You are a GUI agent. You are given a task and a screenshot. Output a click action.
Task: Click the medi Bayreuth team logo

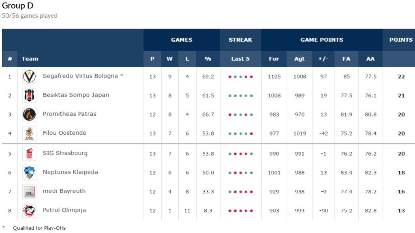29,191
